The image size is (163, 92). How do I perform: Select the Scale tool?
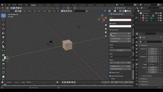[x=3, y=33]
